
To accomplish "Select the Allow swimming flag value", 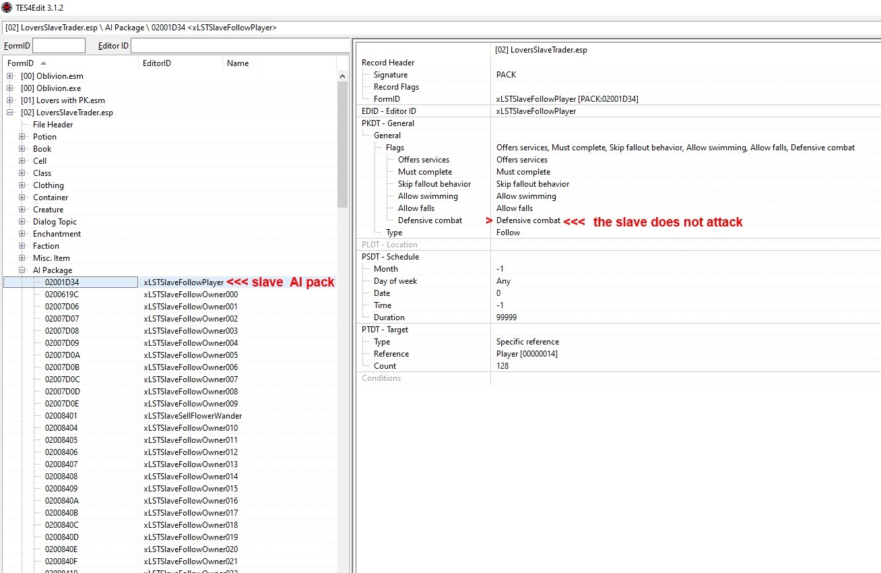I will 526,196.
